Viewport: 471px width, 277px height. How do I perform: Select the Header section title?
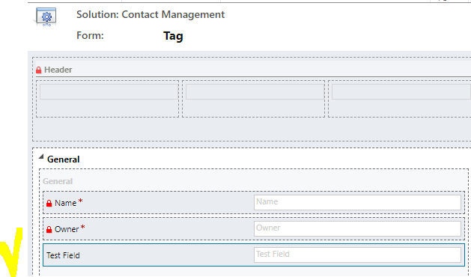58,70
